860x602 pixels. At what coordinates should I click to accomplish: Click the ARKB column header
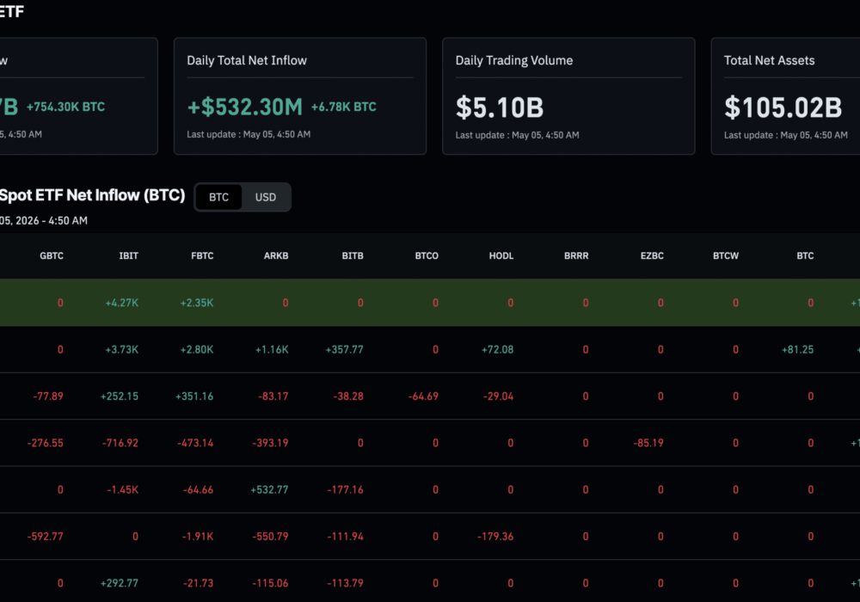point(276,256)
